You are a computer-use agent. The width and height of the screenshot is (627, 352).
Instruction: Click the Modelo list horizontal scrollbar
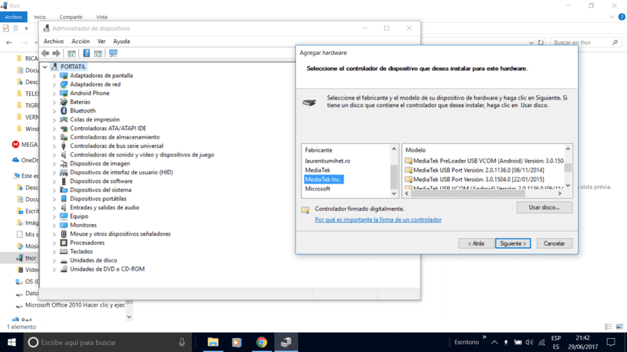pyautogui.click(x=467, y=193)
